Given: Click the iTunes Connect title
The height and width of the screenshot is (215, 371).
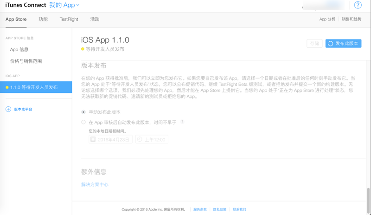Looking at the screenshot, I should point(26,5).
